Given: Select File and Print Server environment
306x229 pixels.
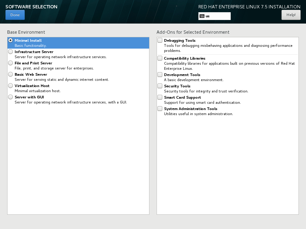Looking at the screenshot, I should tap(10, 63).
